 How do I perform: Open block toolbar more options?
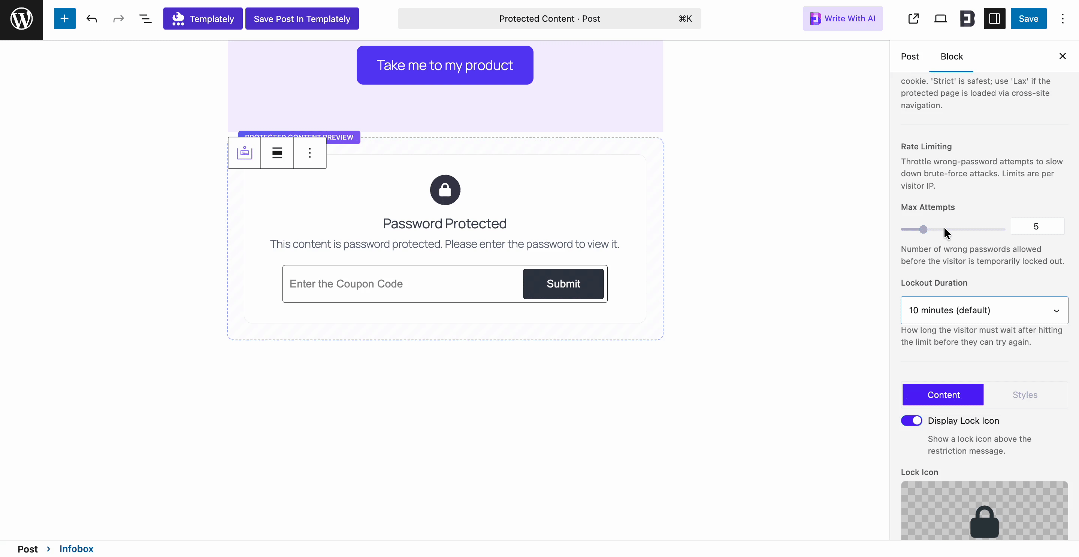[x=310, y=153]
